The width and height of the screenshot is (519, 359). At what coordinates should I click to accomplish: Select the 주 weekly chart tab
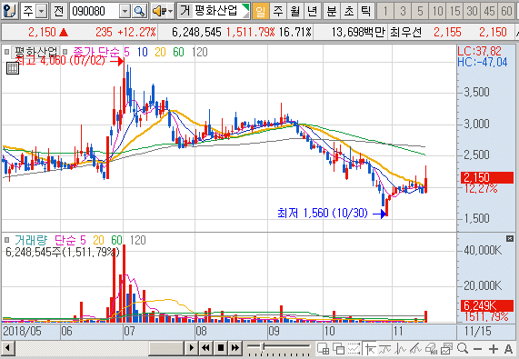(x=278, y=11)
